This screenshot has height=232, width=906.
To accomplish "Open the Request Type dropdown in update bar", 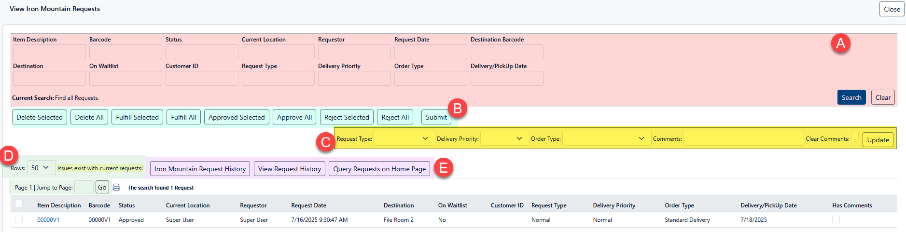I will point(401,139).
